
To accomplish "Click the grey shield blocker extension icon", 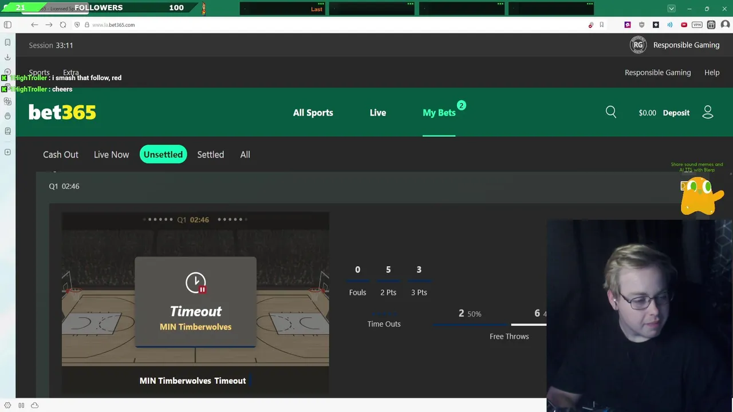I will (x=641, y=25).
